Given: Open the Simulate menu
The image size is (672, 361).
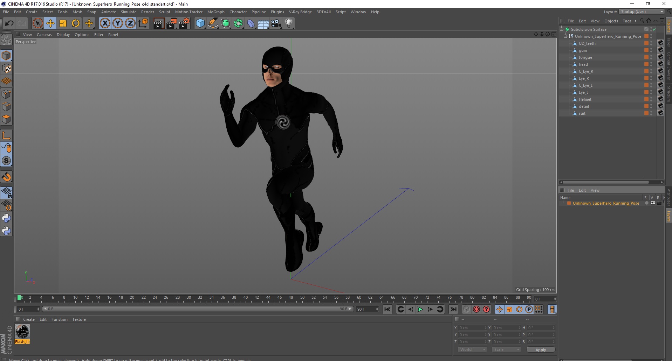Looking at the screenshot, I should [x=129, y=12].
